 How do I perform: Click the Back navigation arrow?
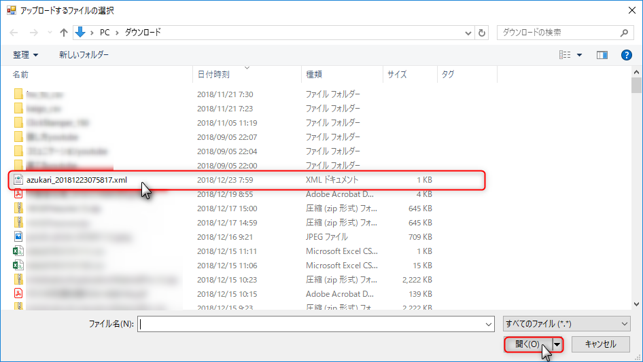coord(14,33)
